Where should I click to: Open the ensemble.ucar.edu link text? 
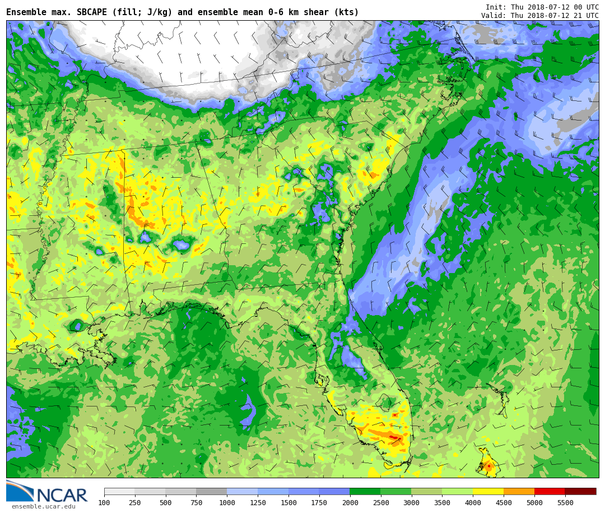43,507
